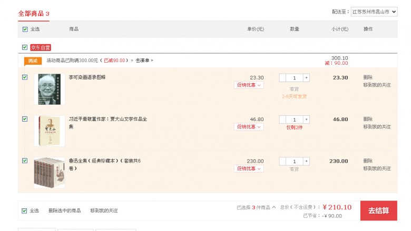Increase quantity of 贾大山文学作品全集

pos(306,119)
